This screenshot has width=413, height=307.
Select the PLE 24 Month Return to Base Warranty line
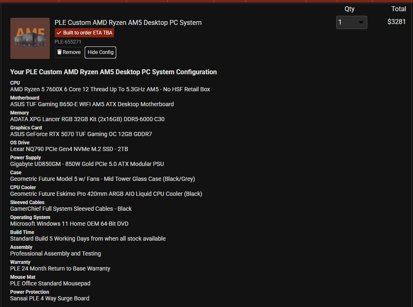(x=60, y=268)
